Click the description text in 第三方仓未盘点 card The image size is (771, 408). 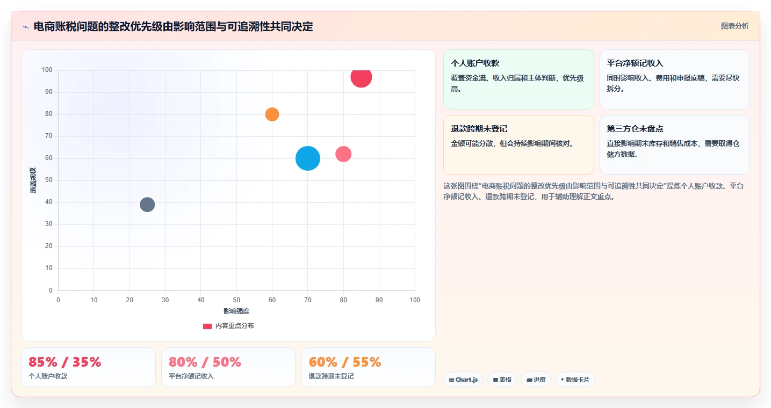(673, 149)
